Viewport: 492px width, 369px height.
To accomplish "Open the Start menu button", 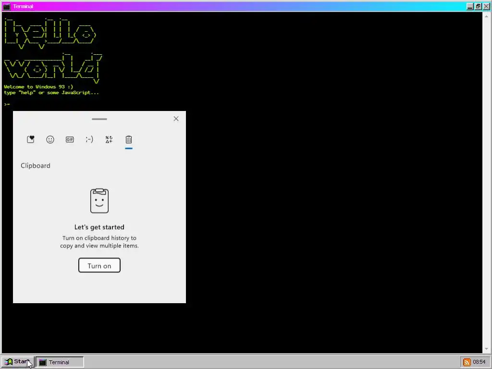I will (x=18, y=362).
